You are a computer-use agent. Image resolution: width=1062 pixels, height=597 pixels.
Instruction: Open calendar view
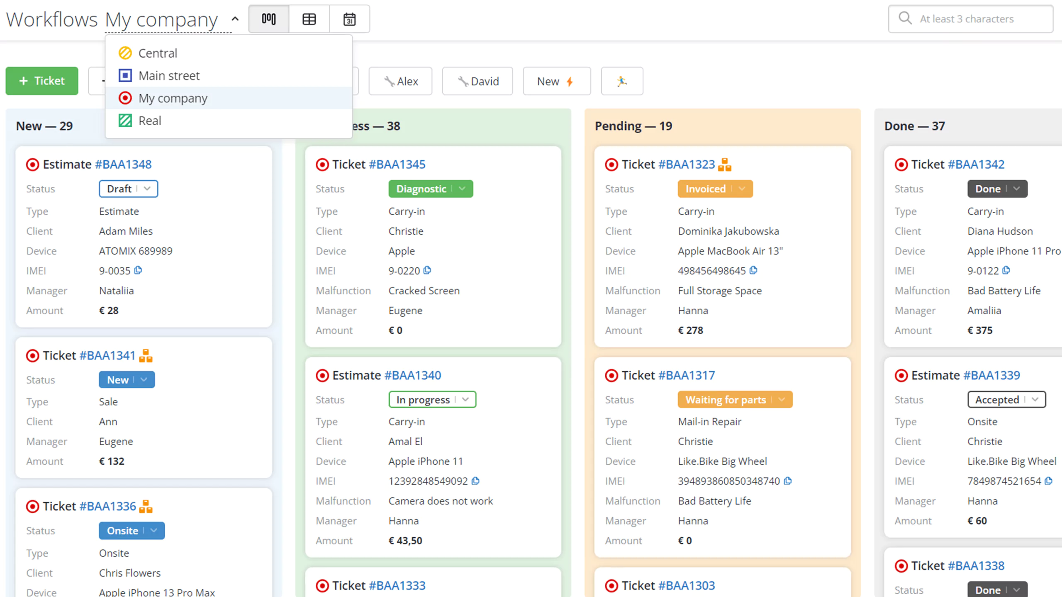(349, 19)
